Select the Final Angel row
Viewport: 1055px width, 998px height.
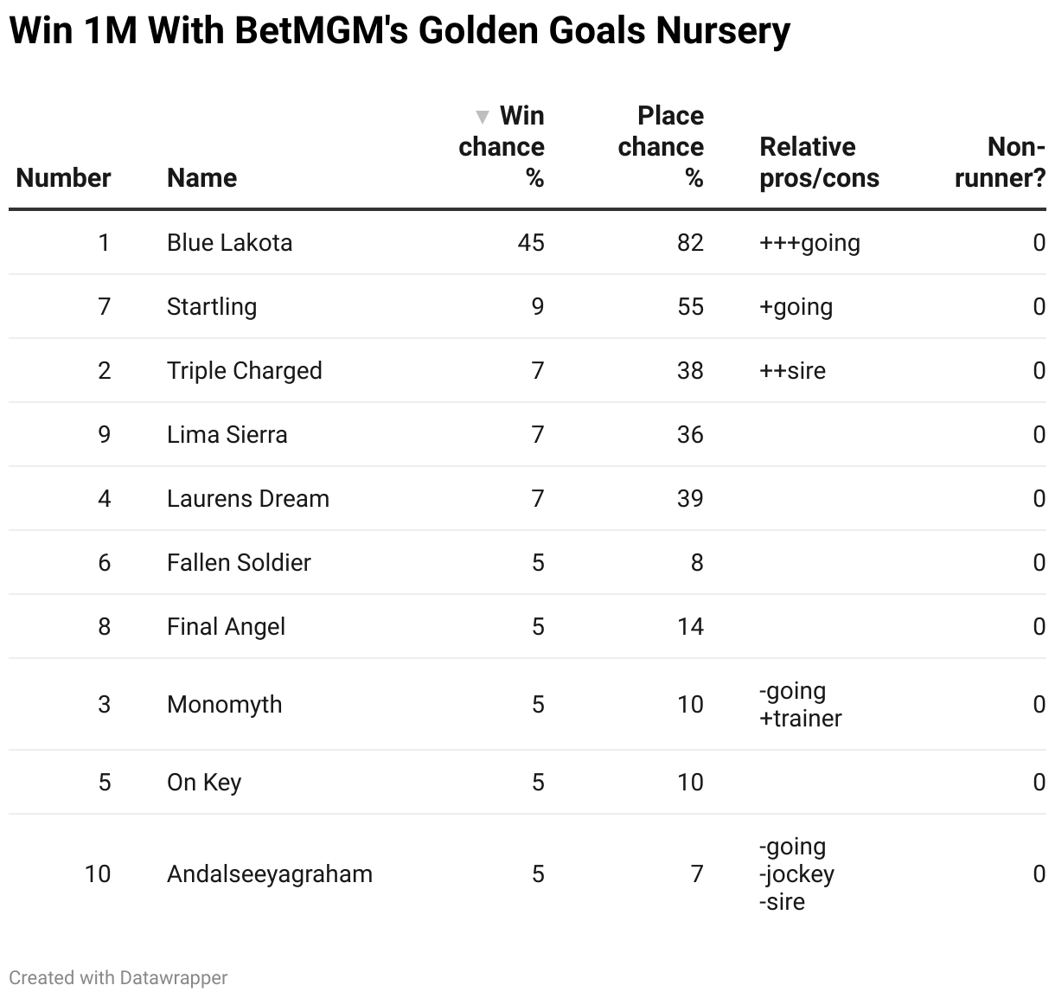[x=527, y=626]
